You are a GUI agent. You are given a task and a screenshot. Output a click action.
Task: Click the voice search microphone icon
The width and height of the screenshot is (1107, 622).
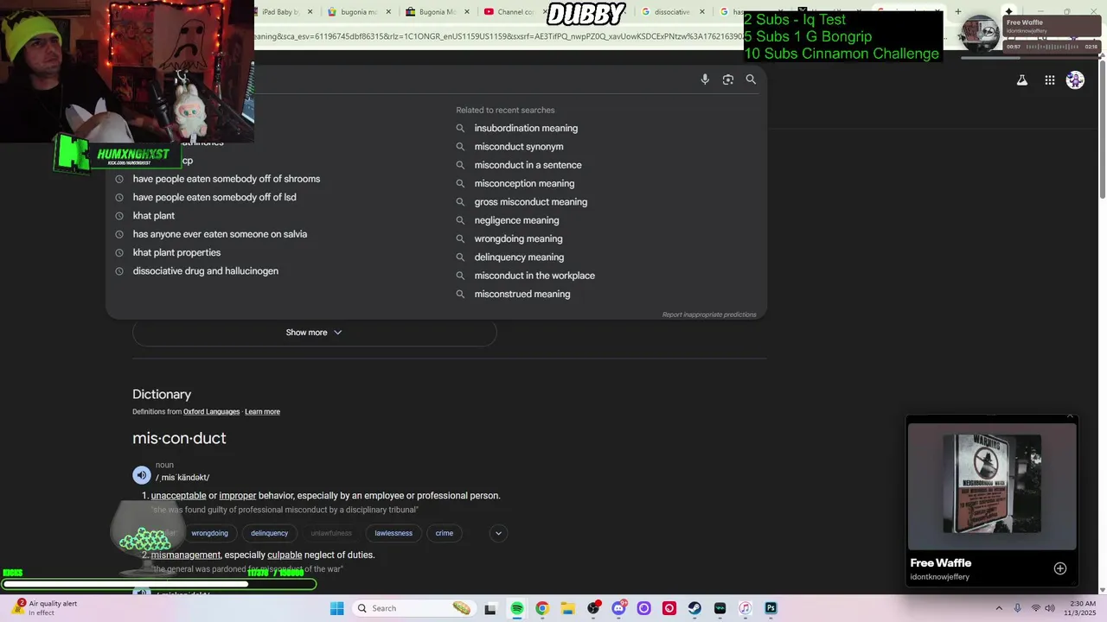[x=705, y=79]
